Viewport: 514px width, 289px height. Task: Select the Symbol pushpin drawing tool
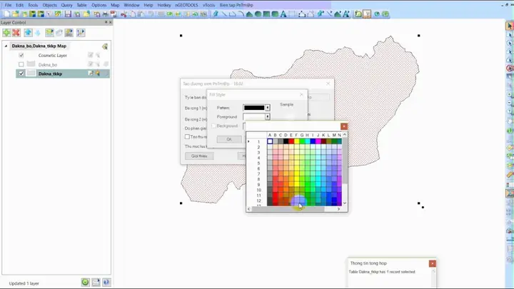coord(216,14)
